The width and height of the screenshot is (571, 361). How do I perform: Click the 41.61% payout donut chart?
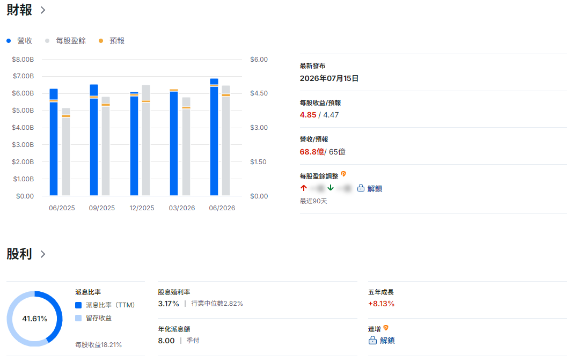point(34,319)
